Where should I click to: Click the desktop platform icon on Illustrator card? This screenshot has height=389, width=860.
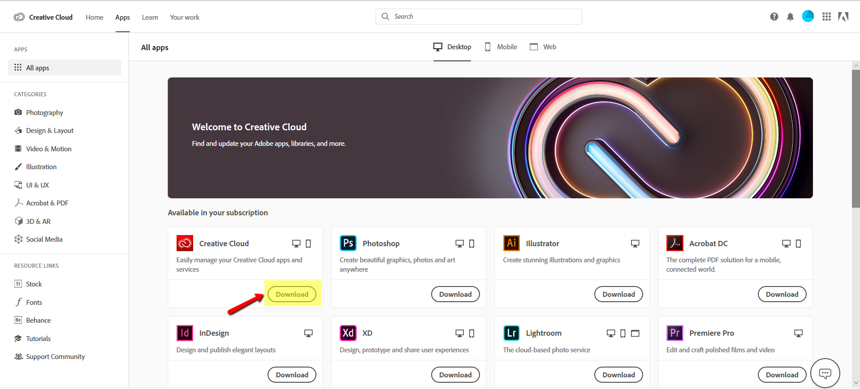[x=635, y=244]
